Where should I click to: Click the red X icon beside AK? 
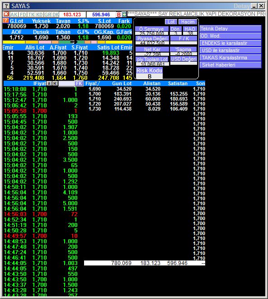[6, 14]
